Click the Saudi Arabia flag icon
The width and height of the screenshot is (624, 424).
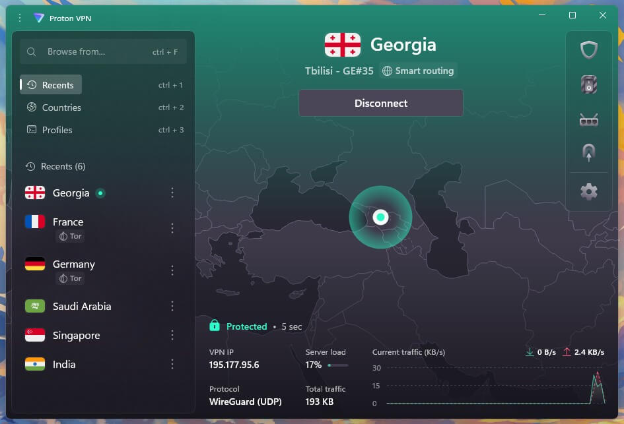[x=35, y=306]
